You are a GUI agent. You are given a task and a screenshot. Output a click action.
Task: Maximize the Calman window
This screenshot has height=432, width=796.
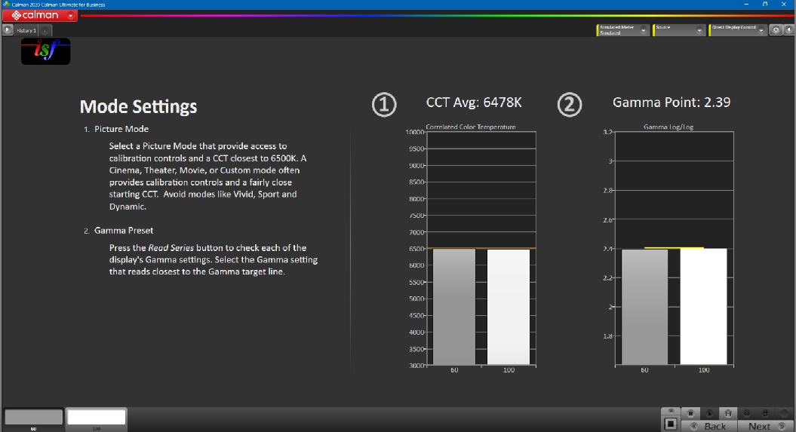click(x=765, y=4)
